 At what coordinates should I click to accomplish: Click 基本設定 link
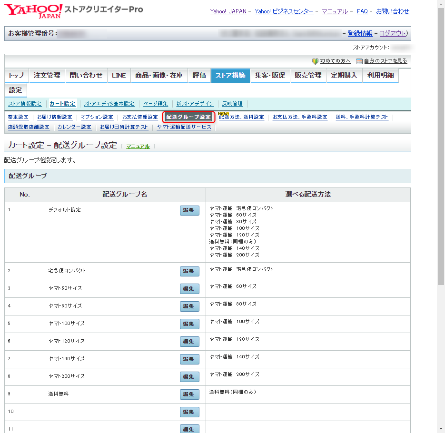coord(18,117)
